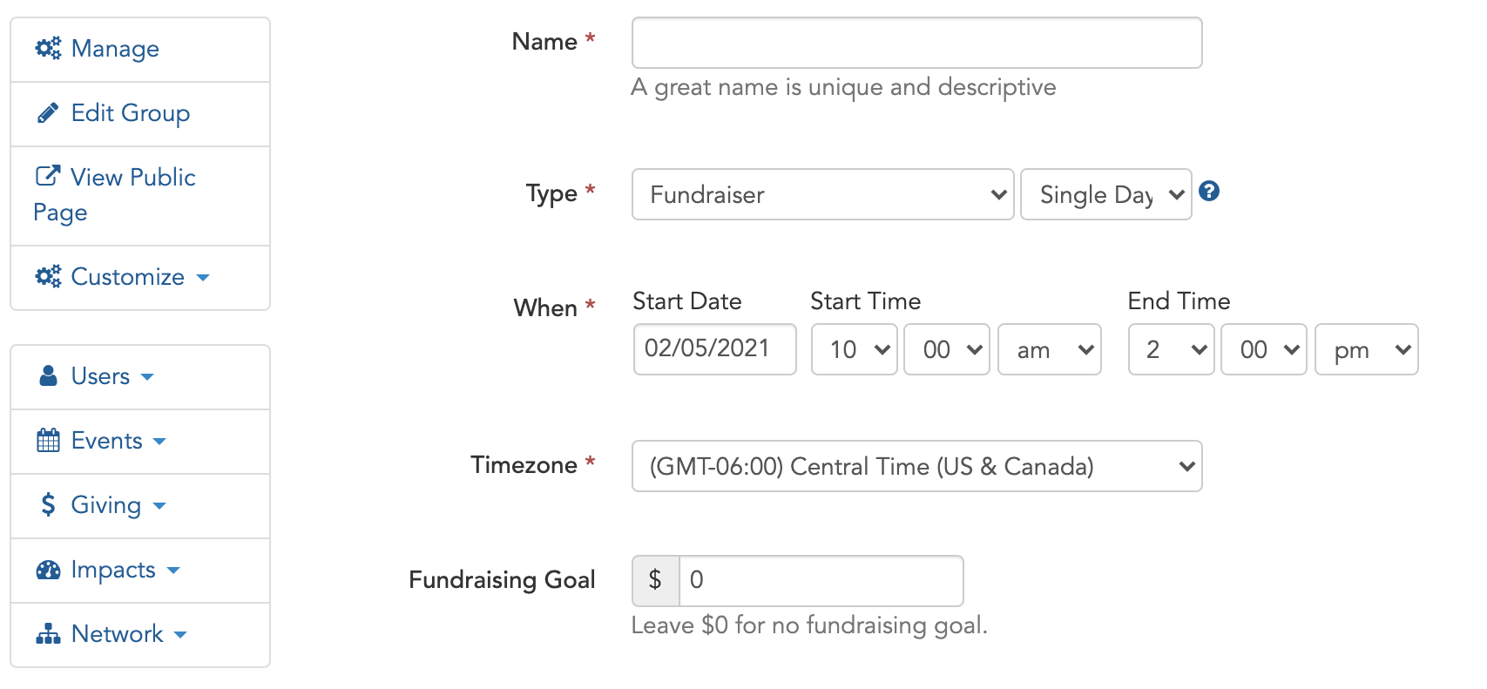This screenshot has height=689, width=1487.
Task: Click the blue help question mark icon
Action: click(x=1209, y=191)
